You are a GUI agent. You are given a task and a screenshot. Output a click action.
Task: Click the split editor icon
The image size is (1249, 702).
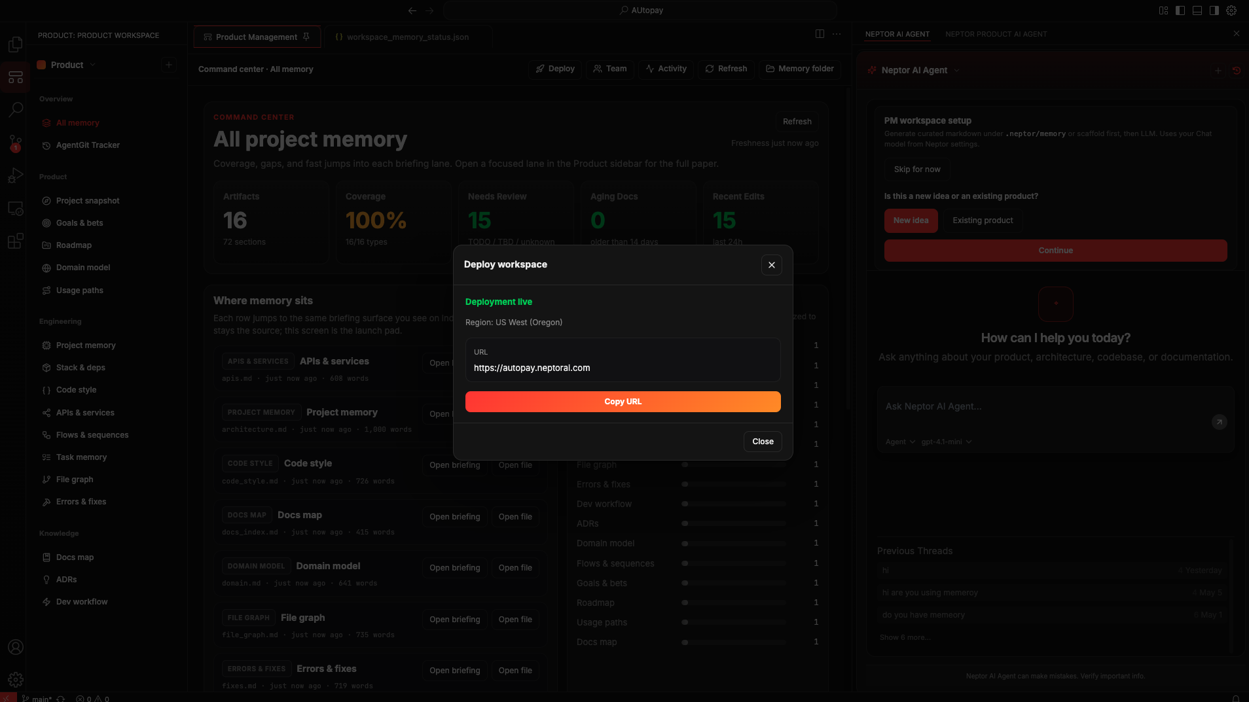[x=820, y=34]
